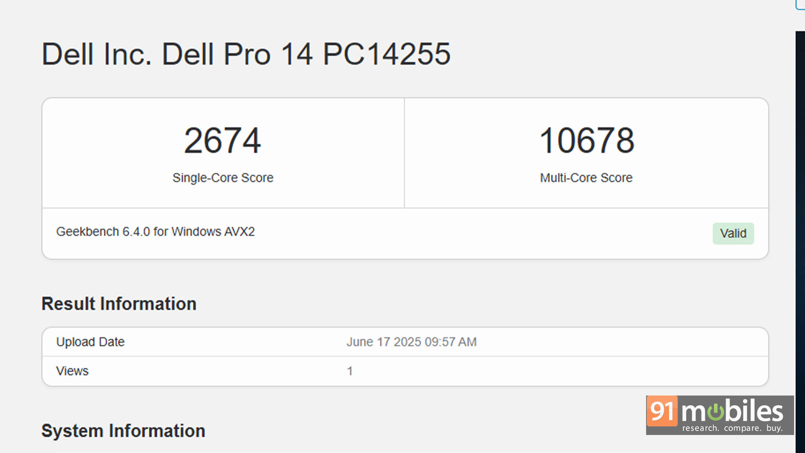Click the green Valid badge
805x453 pixels.
click(x=733, y=233)
